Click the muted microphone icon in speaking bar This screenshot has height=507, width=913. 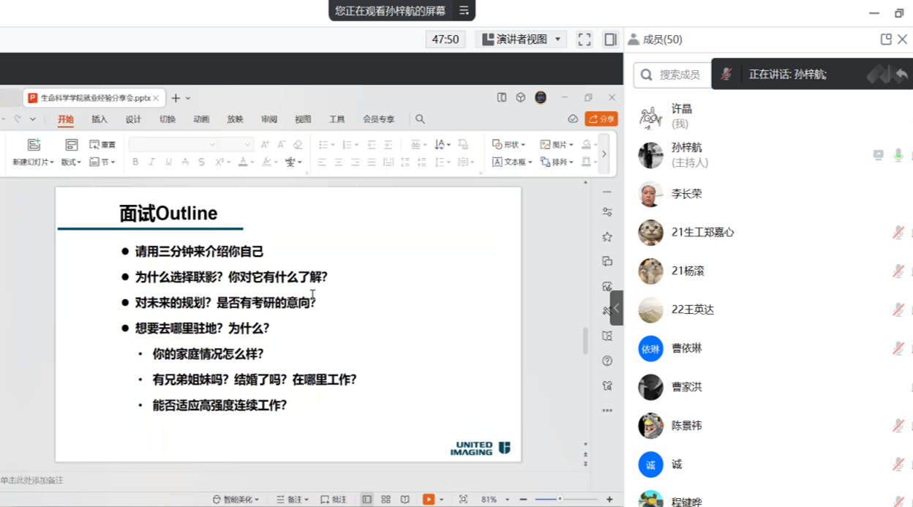click(x=726, y=75)
